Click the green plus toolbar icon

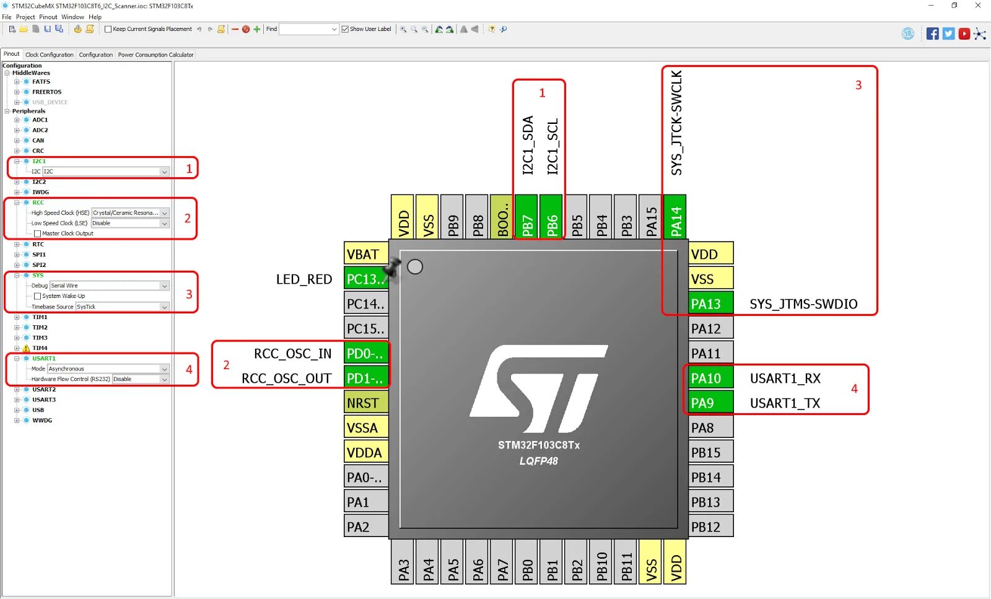point(256,29)
